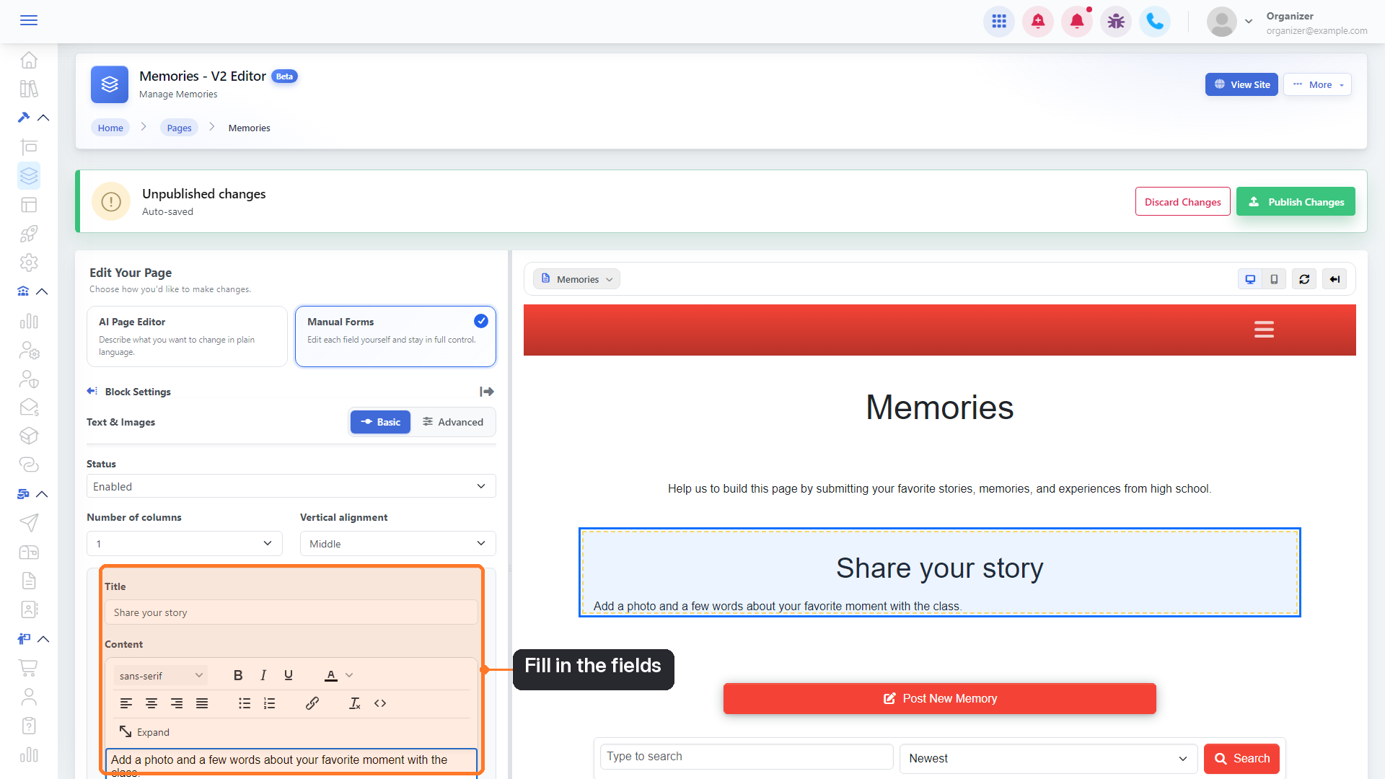
Task: Open code view in editor
Action: (380, 703)
